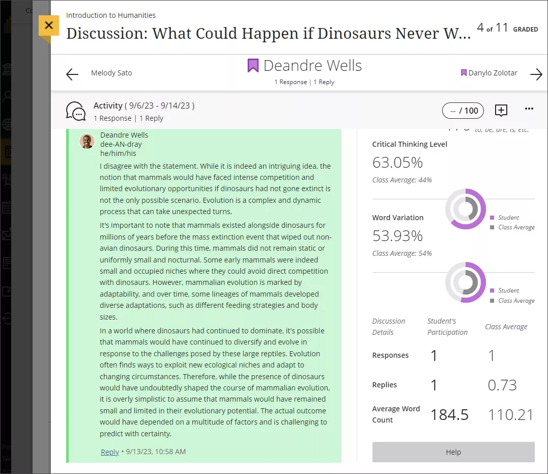The width and height of the screenshot is (548, 474).
Task: Click the Activity speech bubbles icon
Action: [x=76, y=111]
